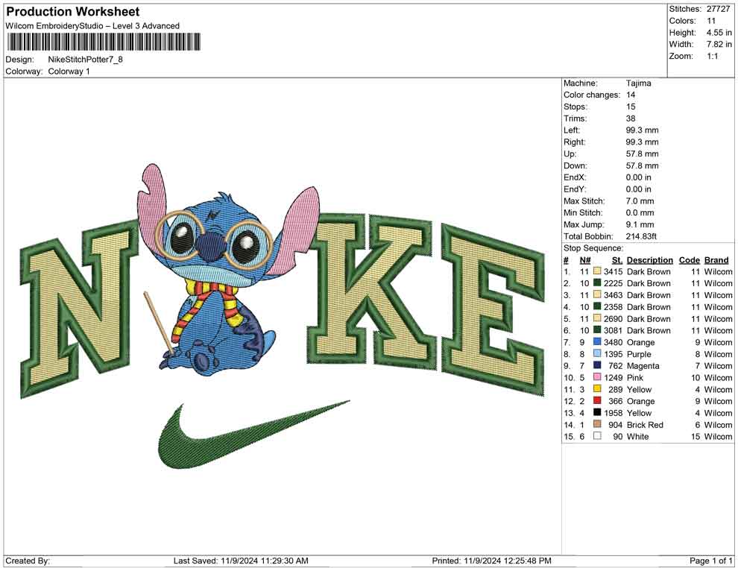The width and height of the screenshot is (738, 568).
Task: Select the width value 7.82 in
Action: coord(719,44)
